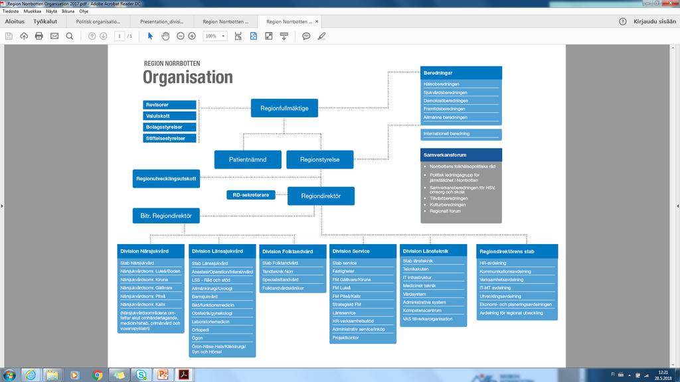This screenshot has height=382, width=680.
Task: Click the Division Länsteknik header
Action: click(x=433, y=251)
